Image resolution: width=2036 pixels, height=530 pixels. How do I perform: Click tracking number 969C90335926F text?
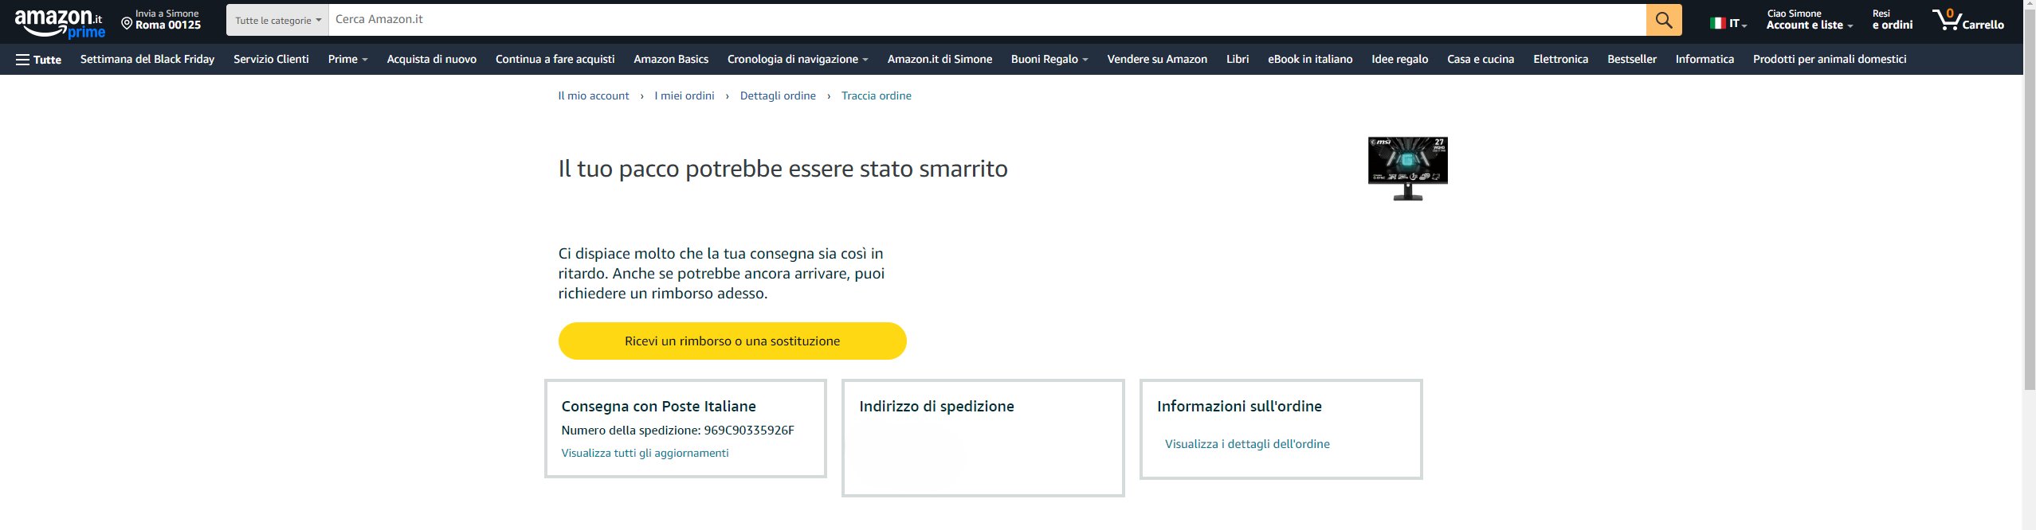pyautogui.click(x=749, y=431)
